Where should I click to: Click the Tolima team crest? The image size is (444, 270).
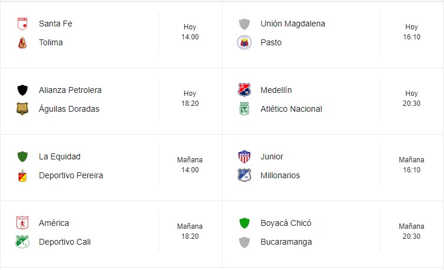(x=22, y=43)
